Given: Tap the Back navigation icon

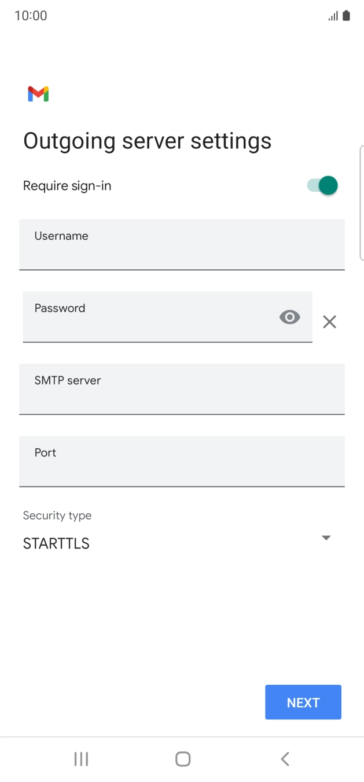Looking at the screenshot, I should pos(284,758).
